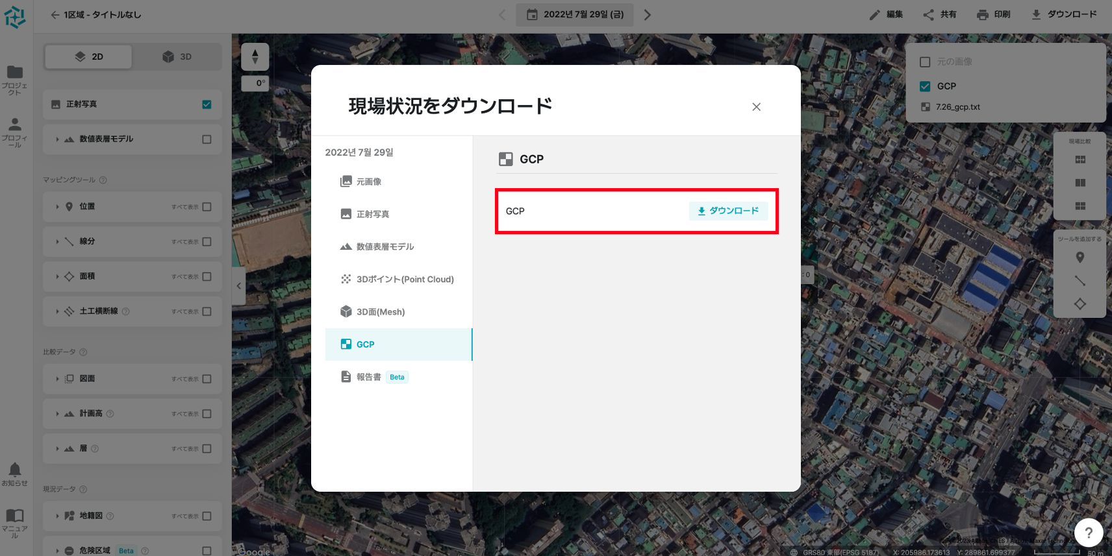Image resolution: width=1112 pixels, height=556 pixels.
Task: Click the 比較データ help icon
Action: point(83,352)
